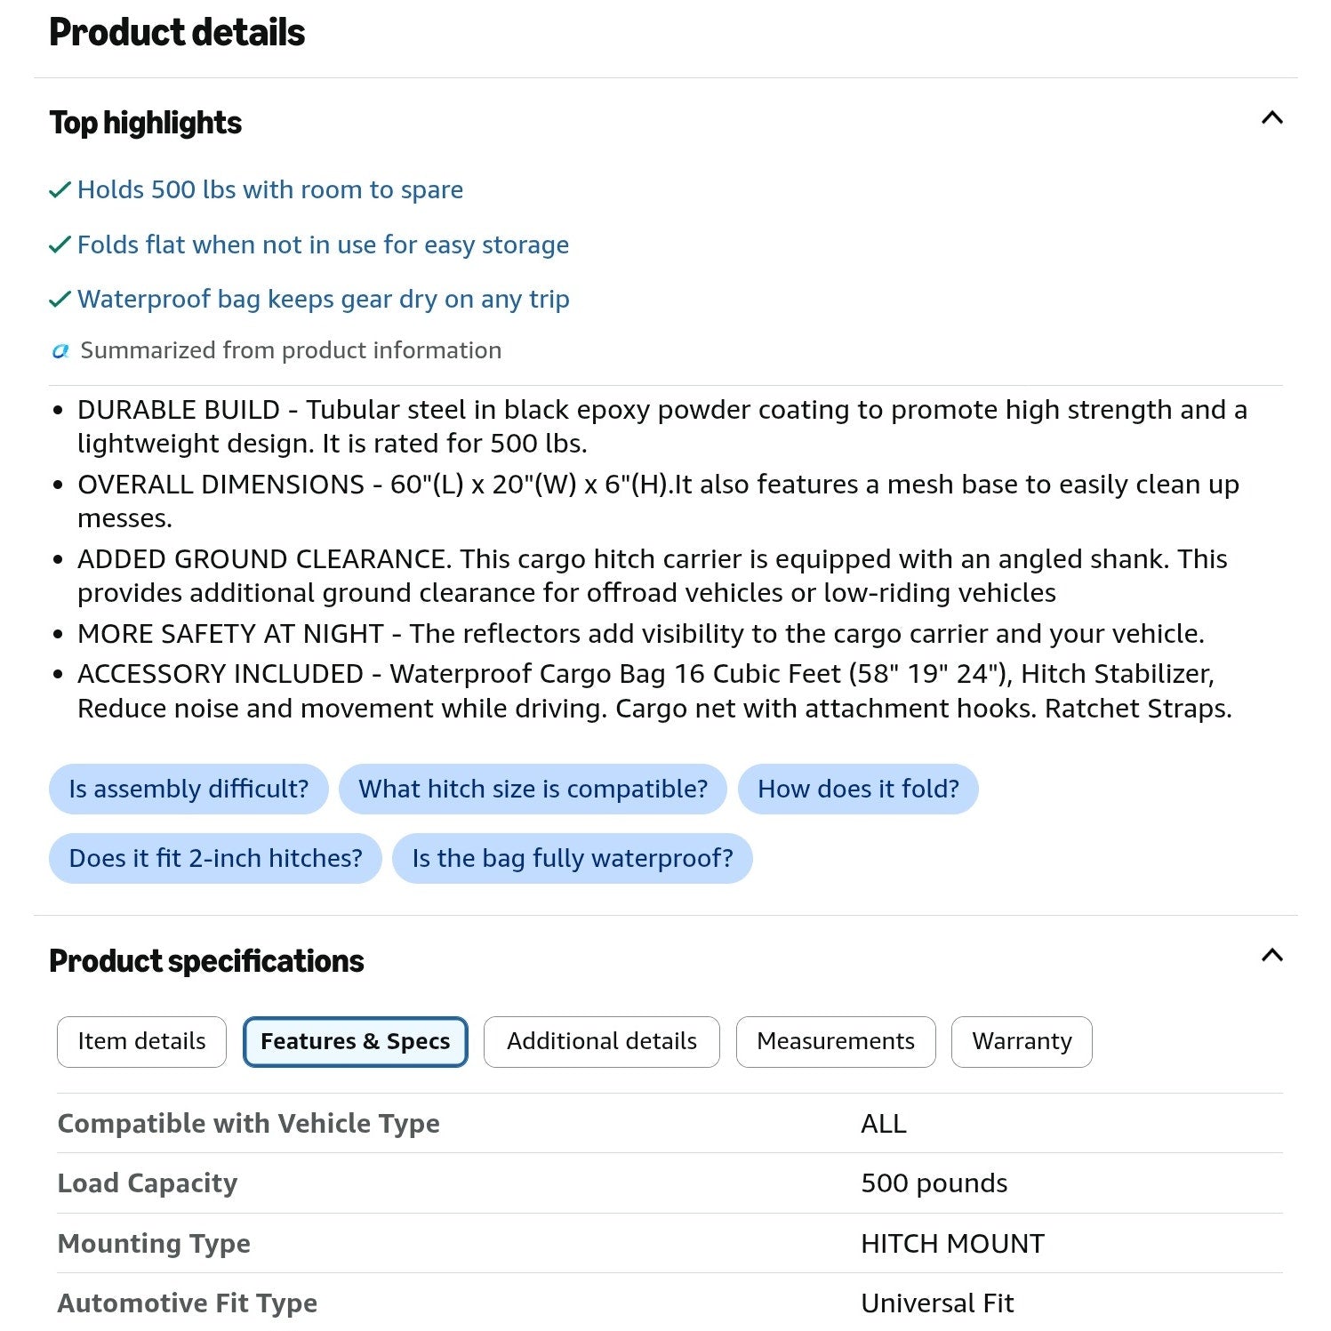Click checkmark icon beside Folds flat highlight
This screenshot has width=1331, height=1331.
(x=60, y=245)
